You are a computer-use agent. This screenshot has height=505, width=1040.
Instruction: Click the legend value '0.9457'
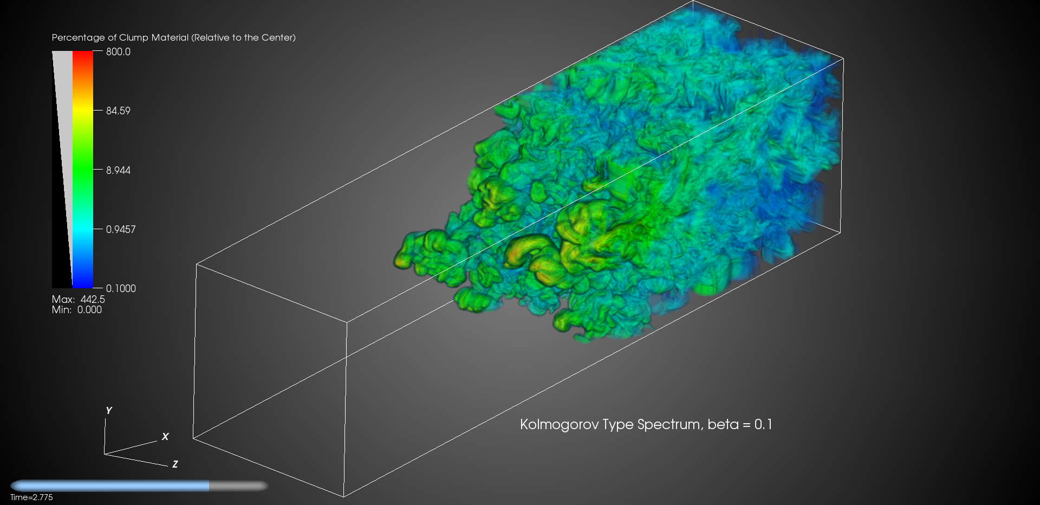coord(121,229)
